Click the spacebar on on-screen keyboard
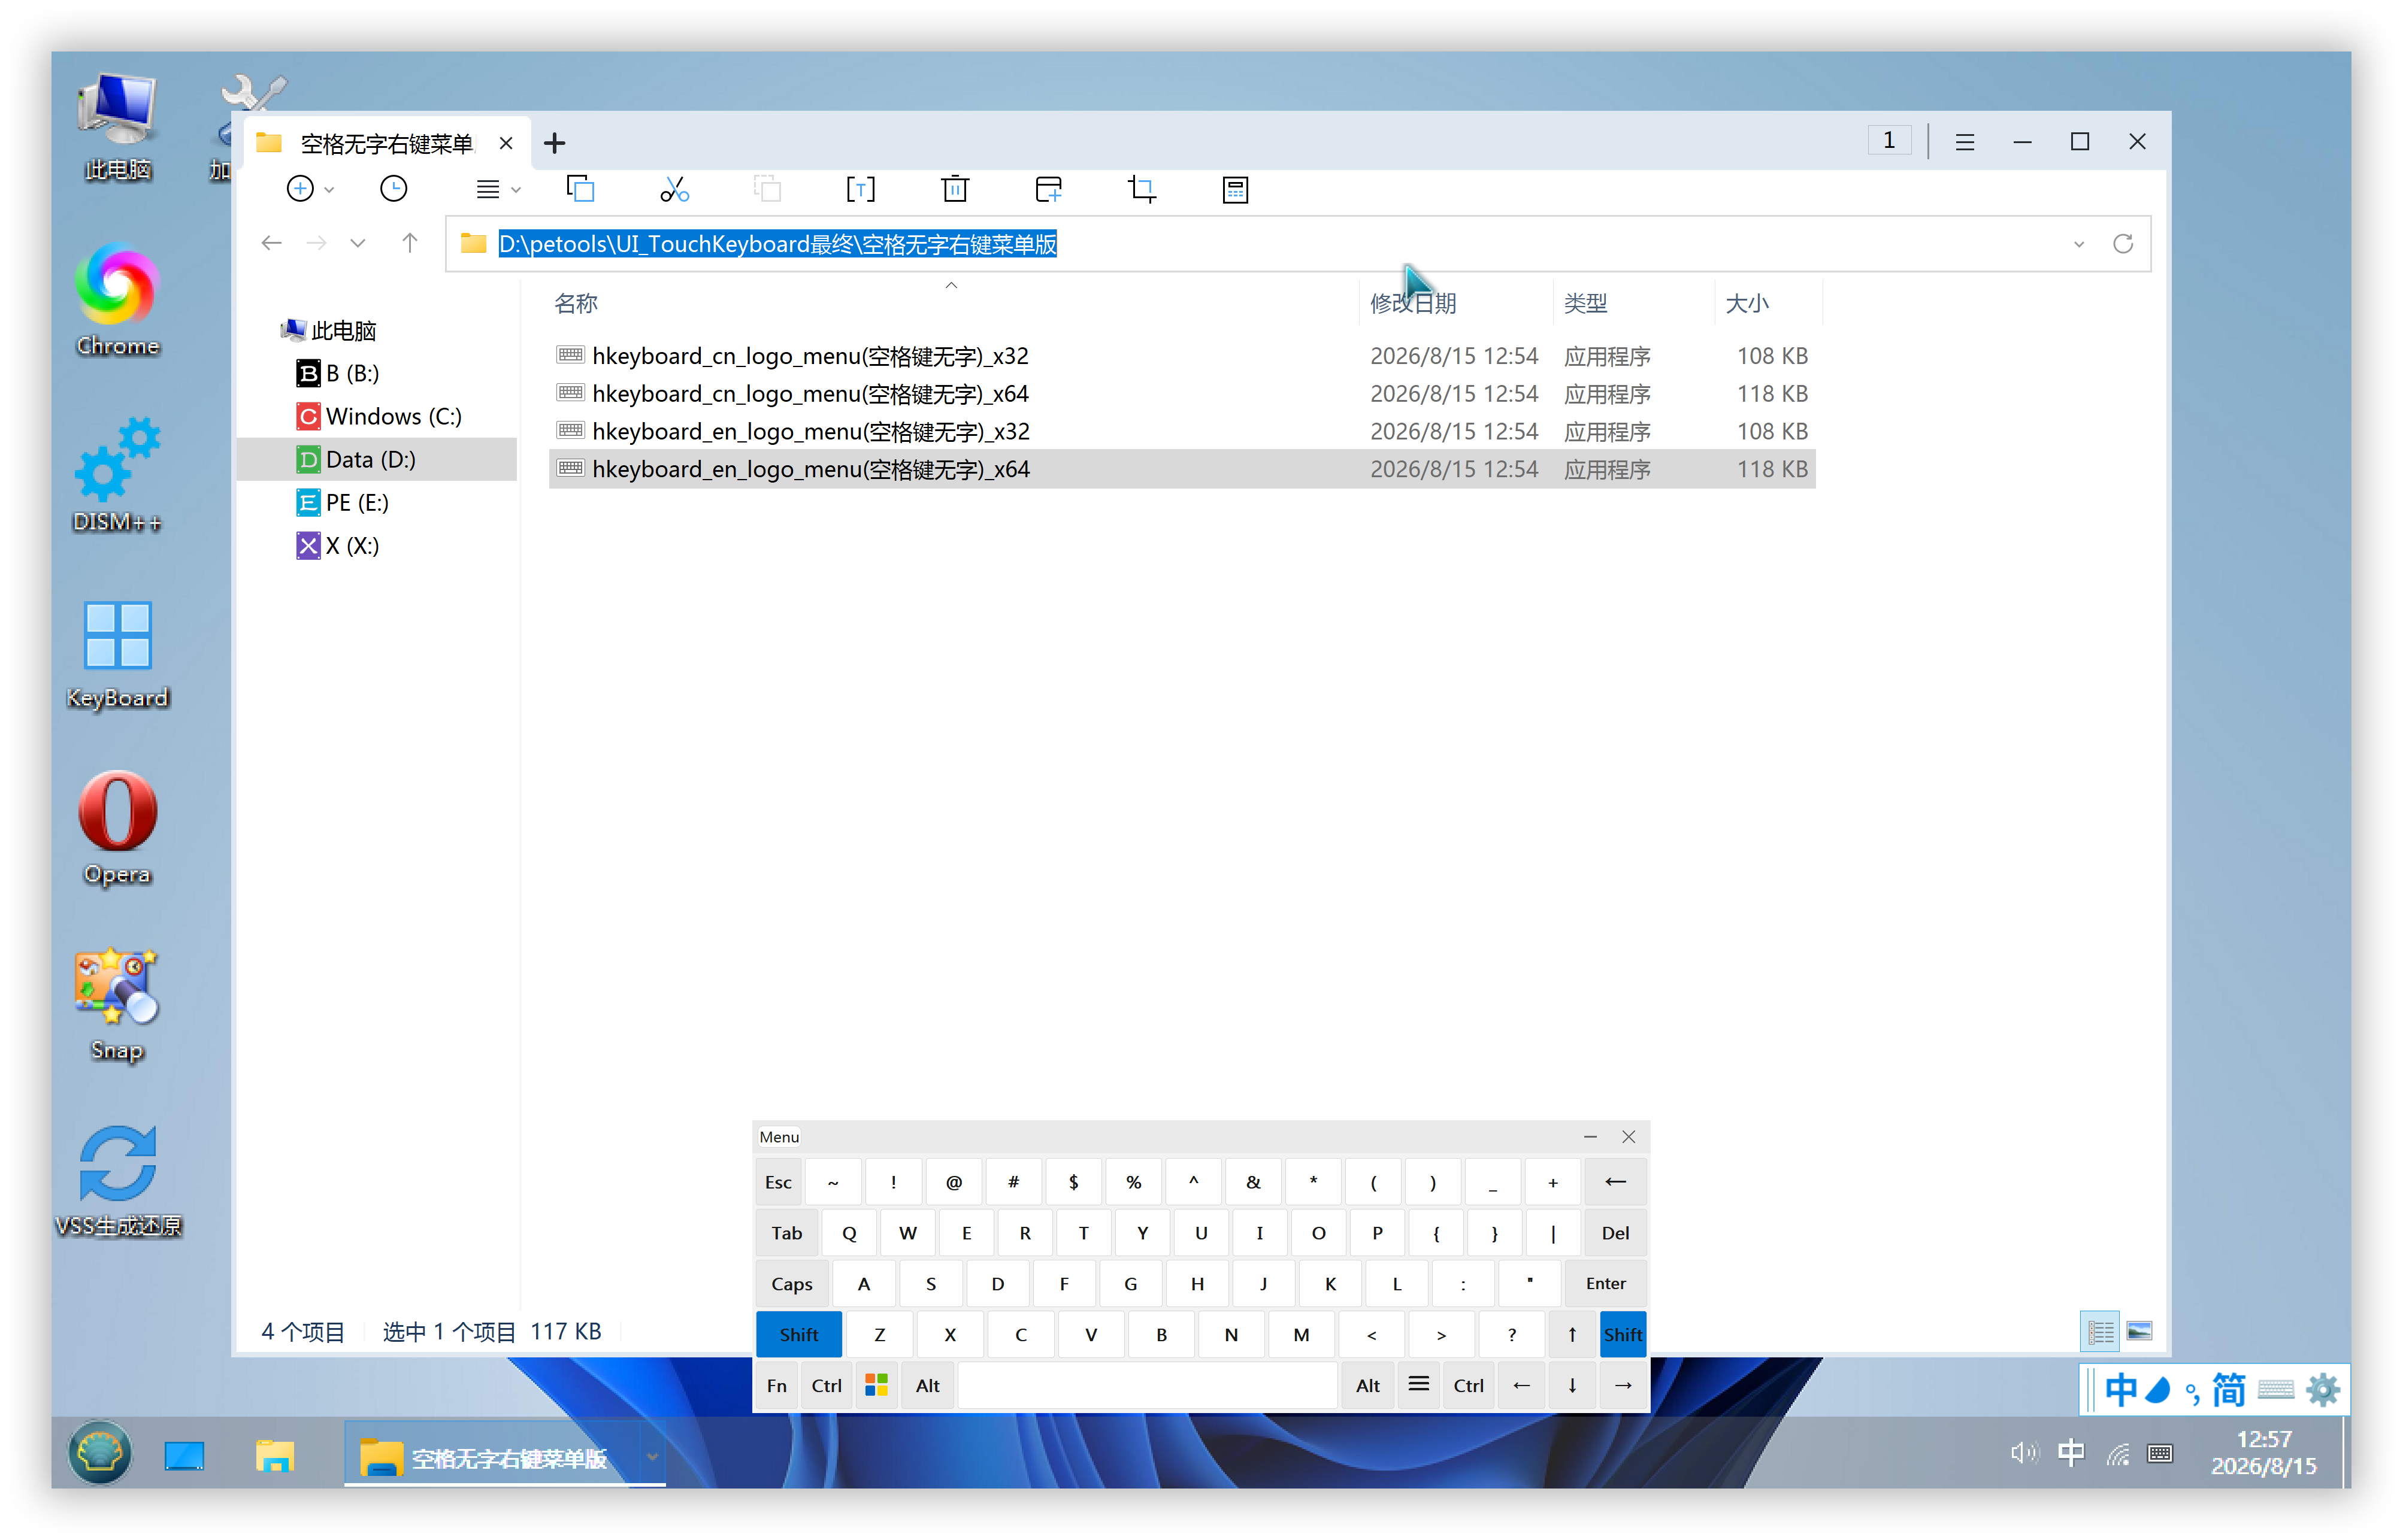The width and height of the screenshot is (2403, 1540). [1148, 1385]
